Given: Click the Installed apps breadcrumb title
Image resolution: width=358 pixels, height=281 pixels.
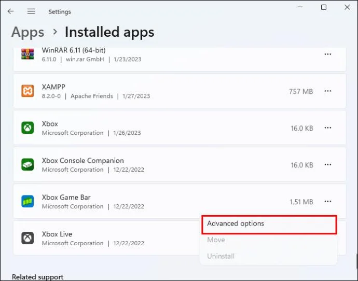Looking at the screenshot, I should coord(109,32).
